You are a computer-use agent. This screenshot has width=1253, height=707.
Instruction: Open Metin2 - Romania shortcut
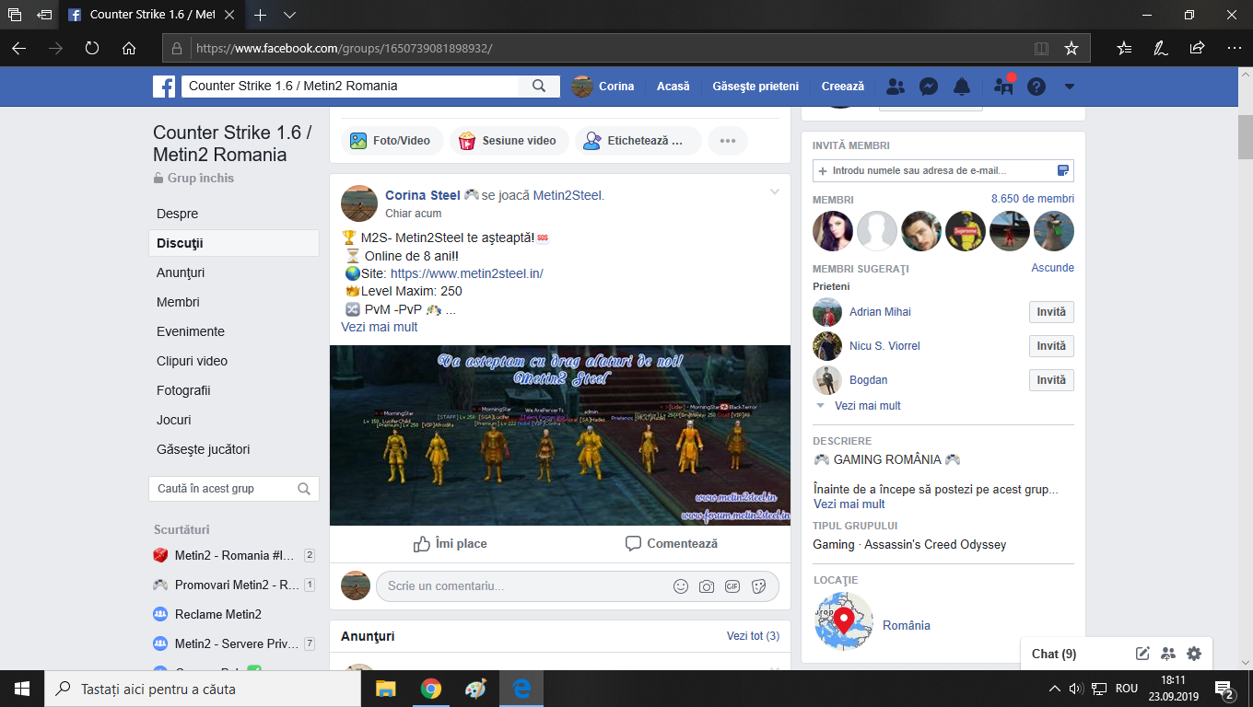click(x=234, y=555)
